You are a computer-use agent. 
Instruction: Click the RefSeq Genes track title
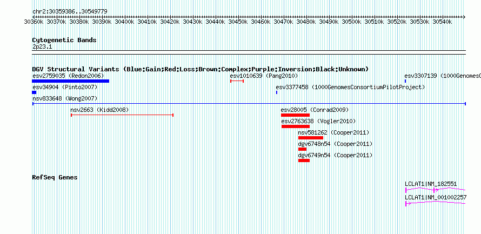(55, 178)
